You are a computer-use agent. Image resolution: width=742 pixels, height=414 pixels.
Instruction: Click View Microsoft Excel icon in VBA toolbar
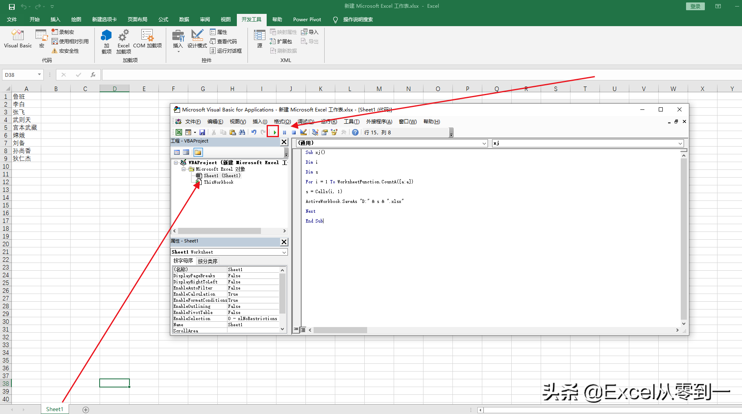pos(179,132)
